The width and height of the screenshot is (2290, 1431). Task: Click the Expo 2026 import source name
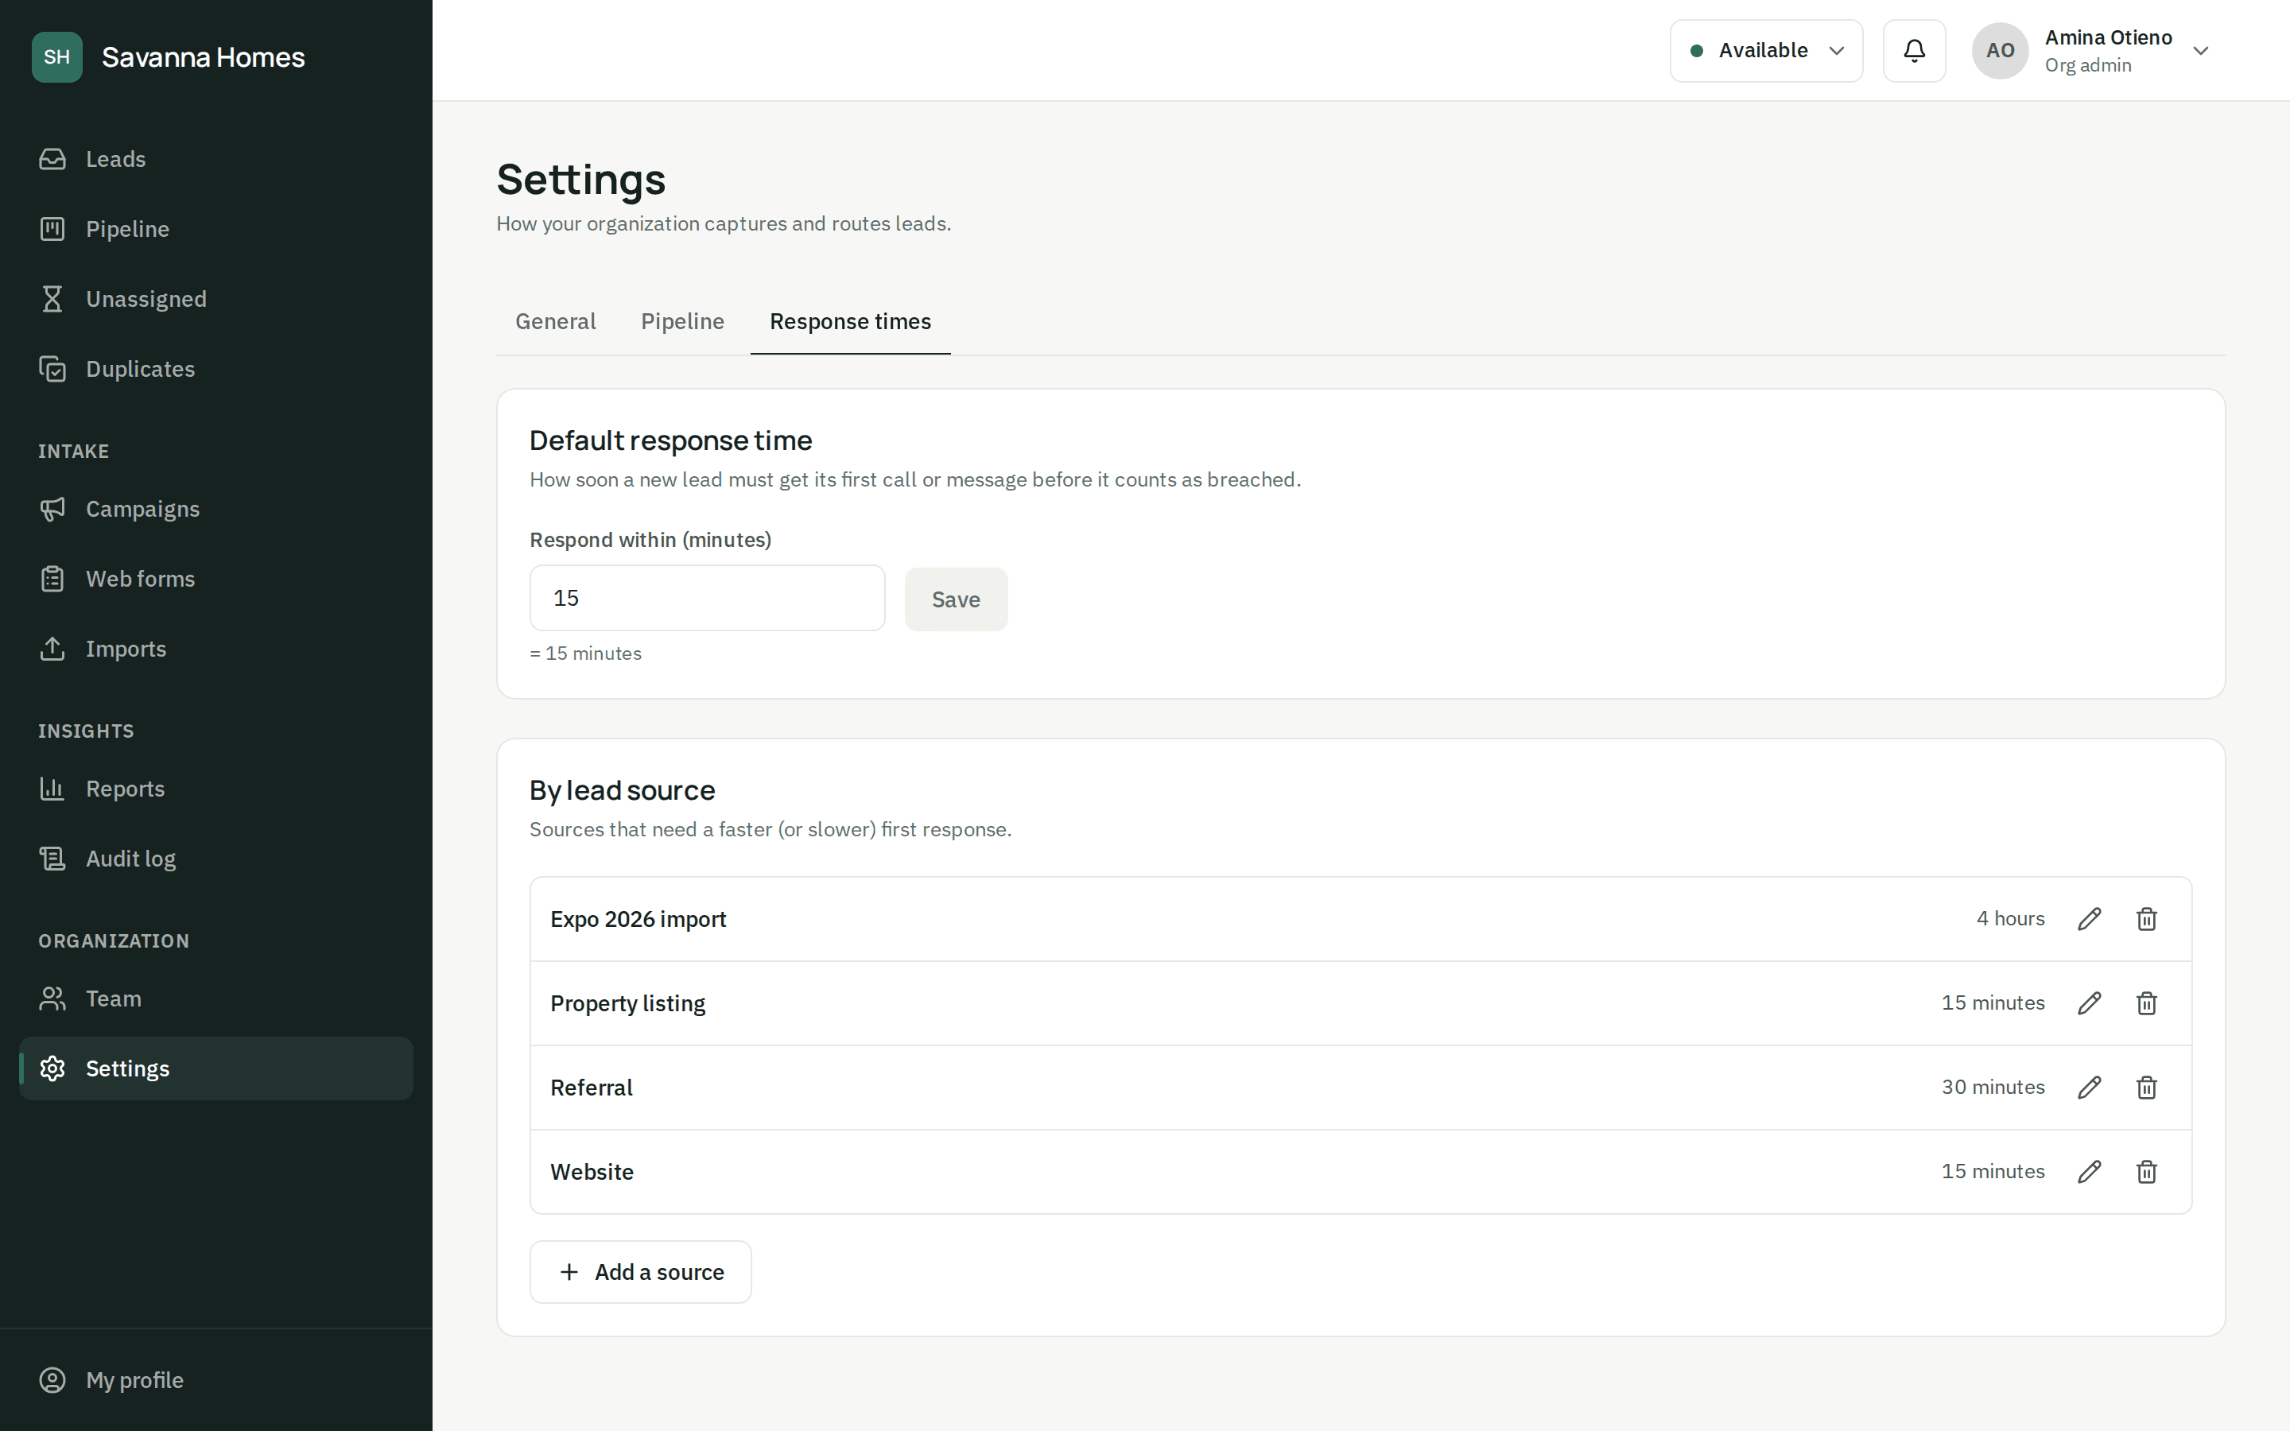click(638, 919)
